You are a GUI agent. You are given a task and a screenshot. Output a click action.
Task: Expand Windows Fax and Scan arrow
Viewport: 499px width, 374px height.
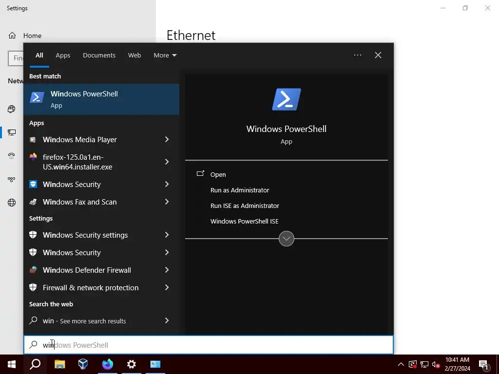point(167,202)
